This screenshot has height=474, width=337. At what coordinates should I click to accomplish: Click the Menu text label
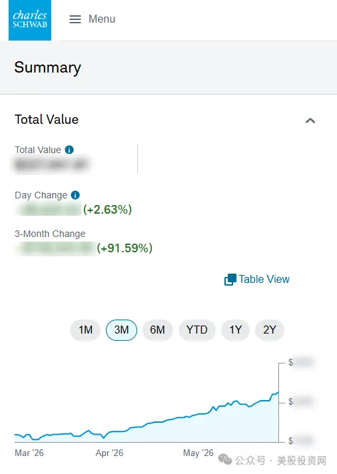click(102, 19)
